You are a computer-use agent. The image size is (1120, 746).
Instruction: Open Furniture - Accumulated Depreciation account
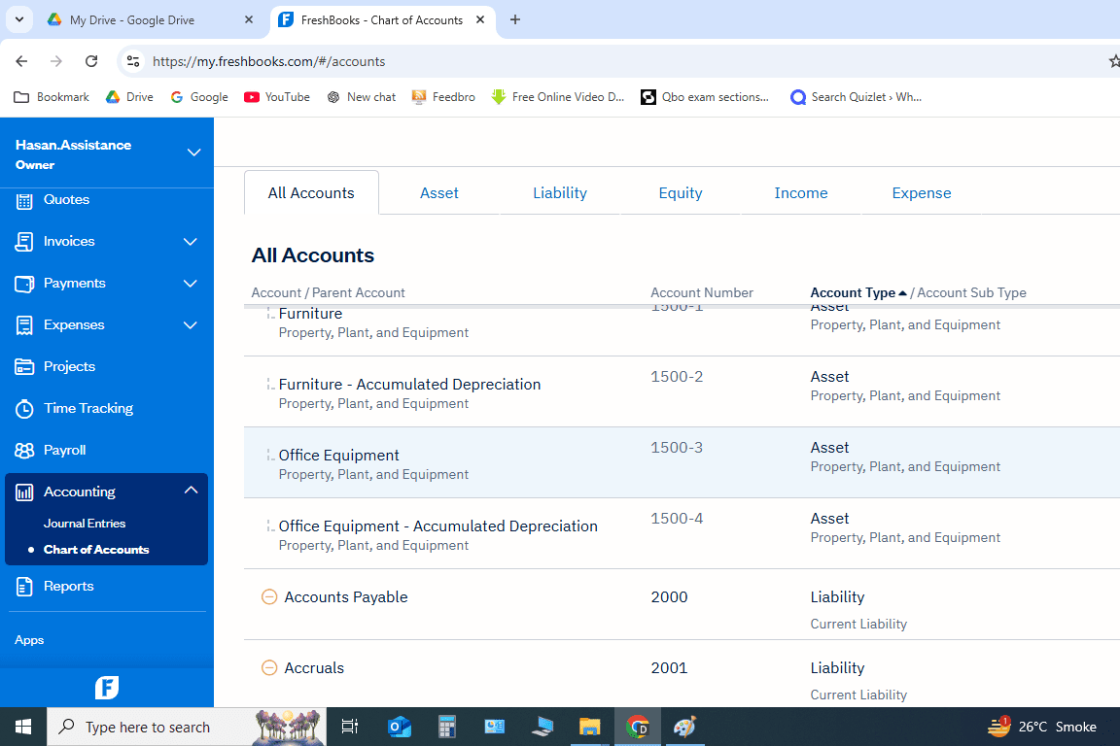pos(409,384)
